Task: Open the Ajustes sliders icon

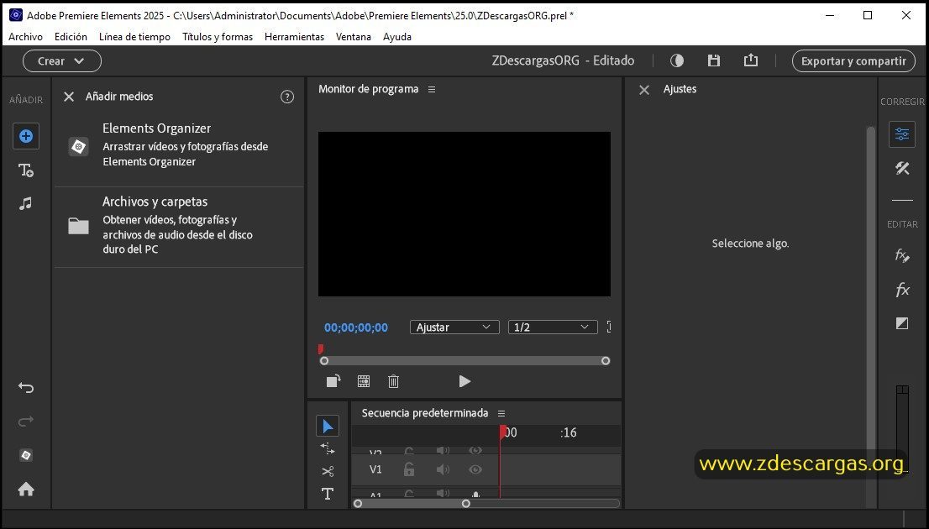Action: click(902, 134)
